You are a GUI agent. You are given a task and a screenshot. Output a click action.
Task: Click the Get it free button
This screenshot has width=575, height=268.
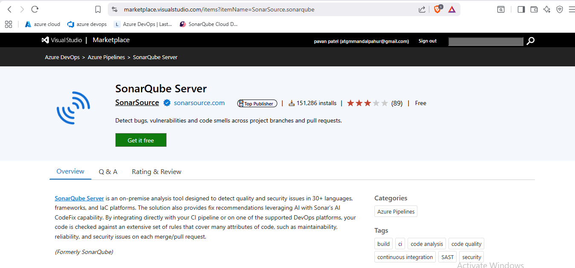pyautogui.click(x=141, y=140)
